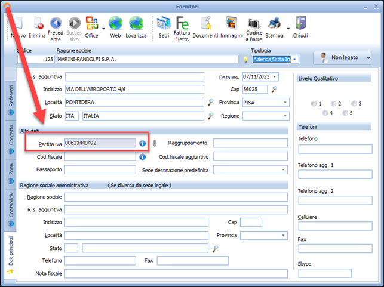The image size is (384, 287).
Task: Switch to the Contabilità side tab
Action: click(x=11, y=209)
